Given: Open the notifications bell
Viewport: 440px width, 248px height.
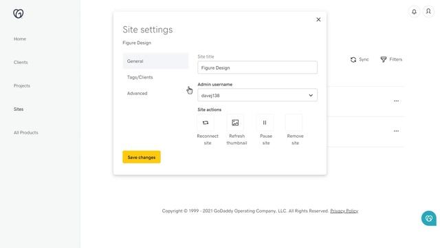Looking at the screenshot, I should click(x=414, y=12).
